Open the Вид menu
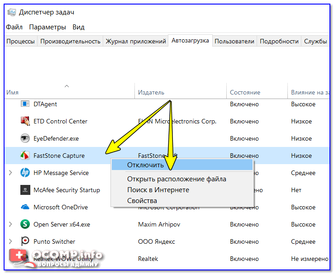This screenshot has height=274, width=334. 78,27
